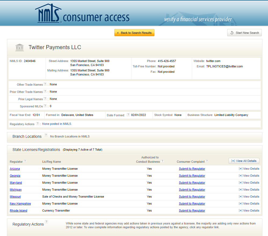This screenshot has height=236, width=268.
Task: Click 'Displaying 7 Active of 7 Total' text
Action: [83, 150]
